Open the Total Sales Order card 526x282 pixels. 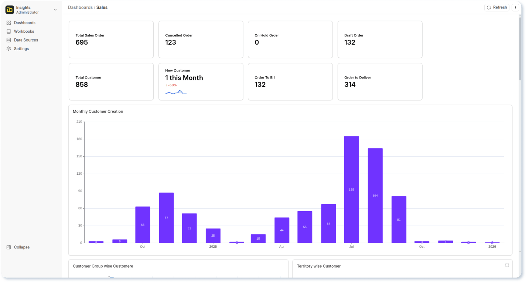tap(111, 39)
